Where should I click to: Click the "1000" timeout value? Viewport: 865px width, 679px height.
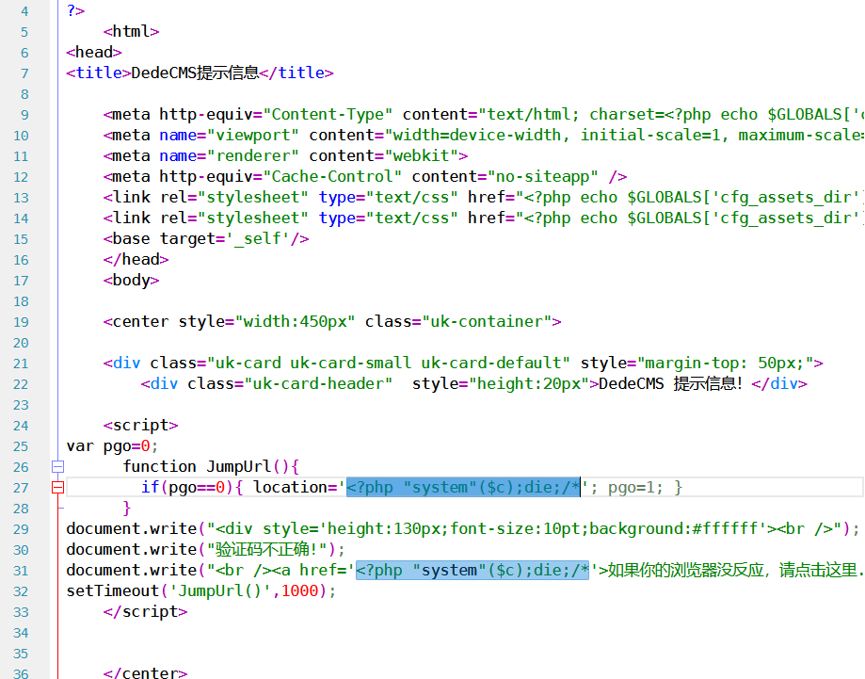(299, 590)
